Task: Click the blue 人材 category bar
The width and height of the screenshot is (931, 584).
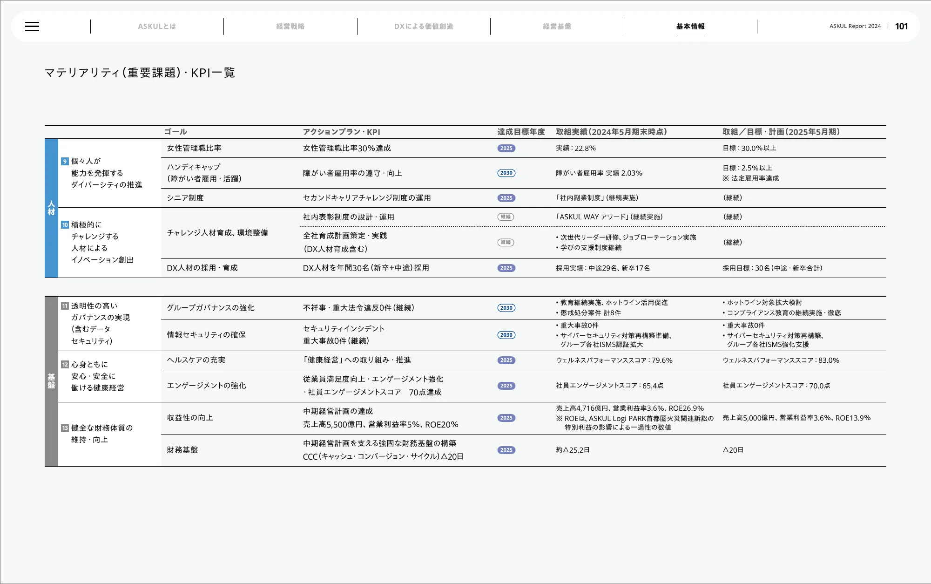Action: 51,208
